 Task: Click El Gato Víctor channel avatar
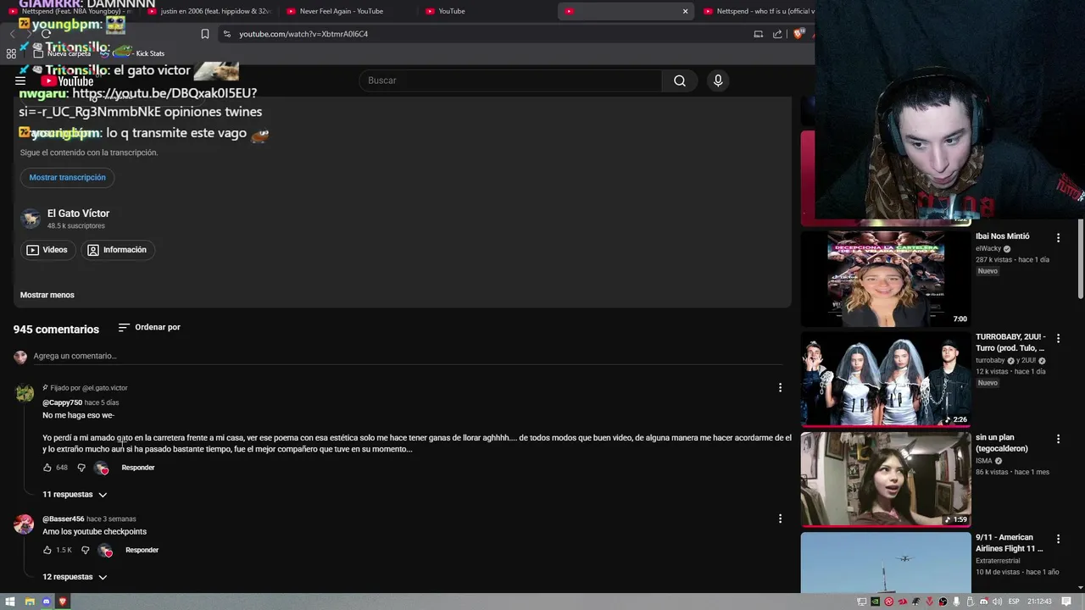(31, 219)
